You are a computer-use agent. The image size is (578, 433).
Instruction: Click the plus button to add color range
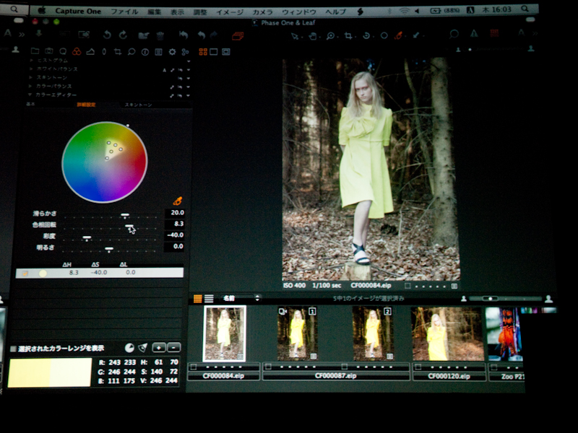point(158,348)
